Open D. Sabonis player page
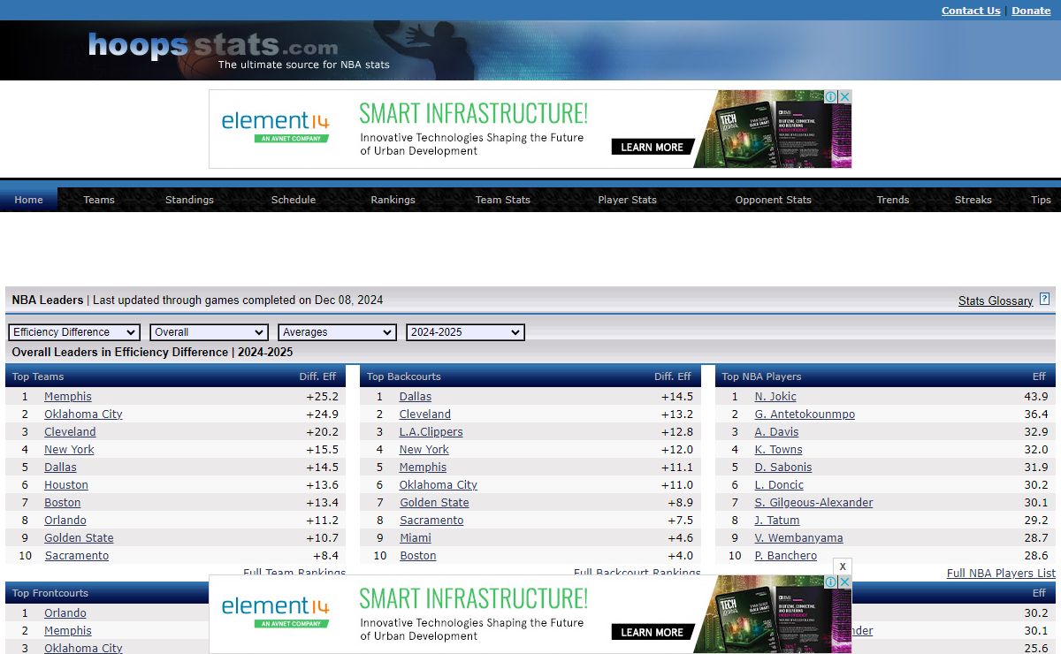This screenshot has height=654, width=1061. coord(783,467)
